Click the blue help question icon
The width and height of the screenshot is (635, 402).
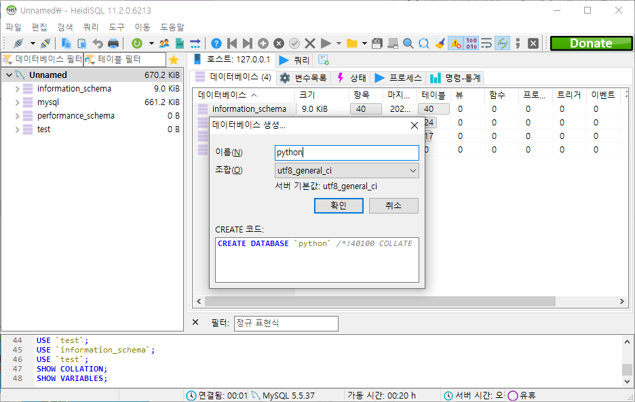[x=216, y=43]
